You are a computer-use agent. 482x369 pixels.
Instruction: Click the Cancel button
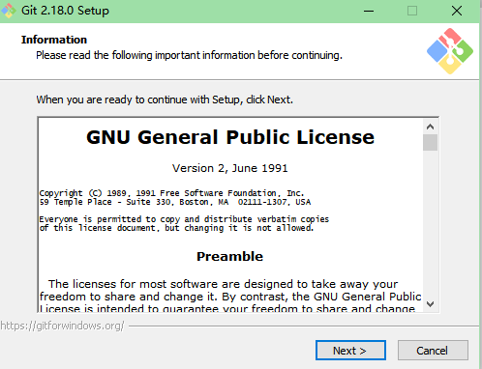click(433, 351)
